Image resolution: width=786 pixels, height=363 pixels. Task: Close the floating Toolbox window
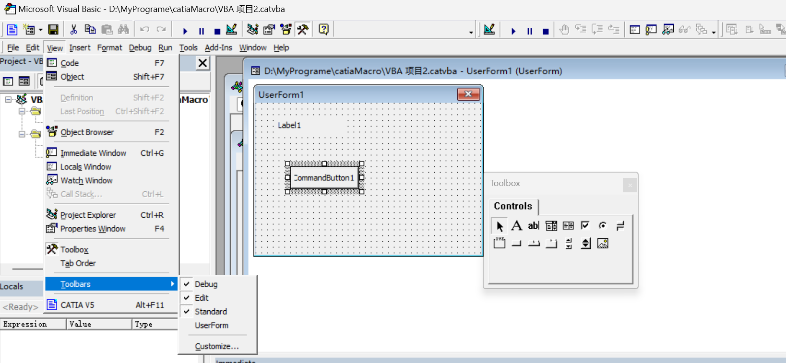pyautogui.click(x=630, y=185)
